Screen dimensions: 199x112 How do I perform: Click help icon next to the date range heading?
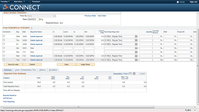click(x=31, y=28)
